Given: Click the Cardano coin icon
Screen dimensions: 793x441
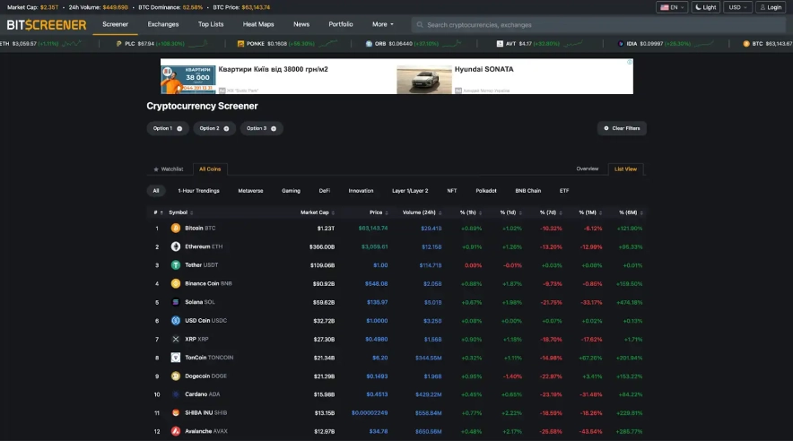Looking at the screenshot, I should [176, 394].
